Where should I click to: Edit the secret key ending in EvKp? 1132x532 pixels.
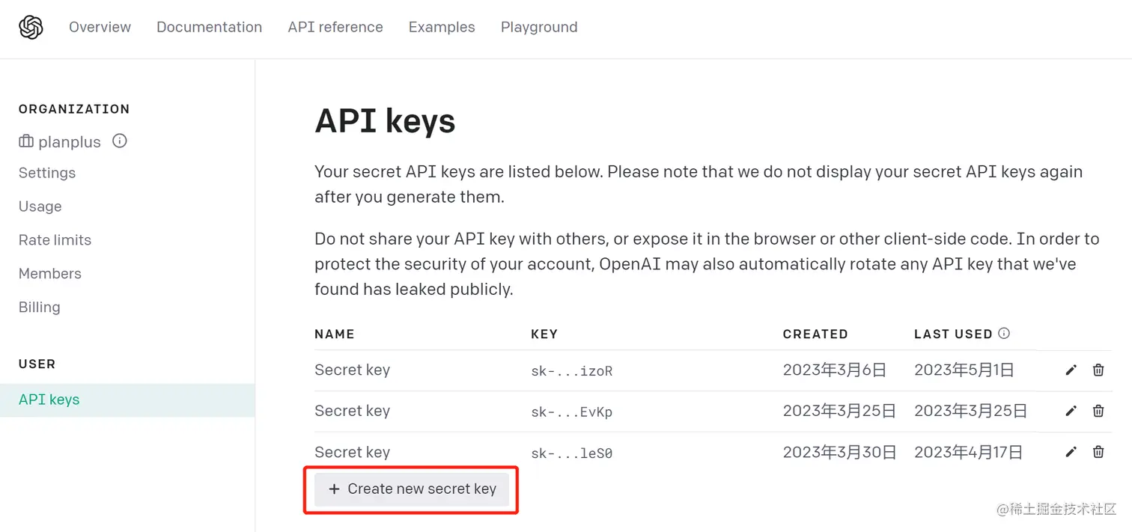point(1071,411)
